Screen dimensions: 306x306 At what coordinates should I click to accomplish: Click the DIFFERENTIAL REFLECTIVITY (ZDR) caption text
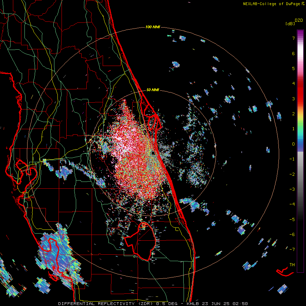(x=106, y=304)
